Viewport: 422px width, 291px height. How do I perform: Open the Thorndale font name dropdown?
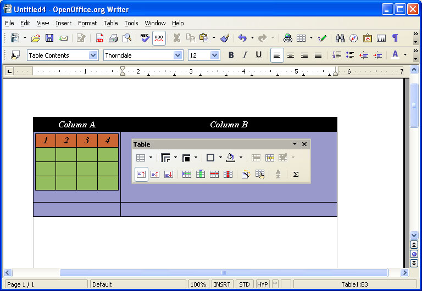177,55
